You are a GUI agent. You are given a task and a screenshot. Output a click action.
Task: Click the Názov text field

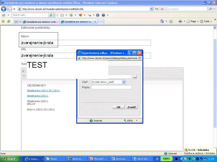(86, 43)
